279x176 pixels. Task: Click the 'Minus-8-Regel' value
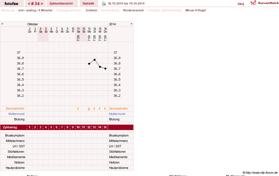(x=196, y=10)
